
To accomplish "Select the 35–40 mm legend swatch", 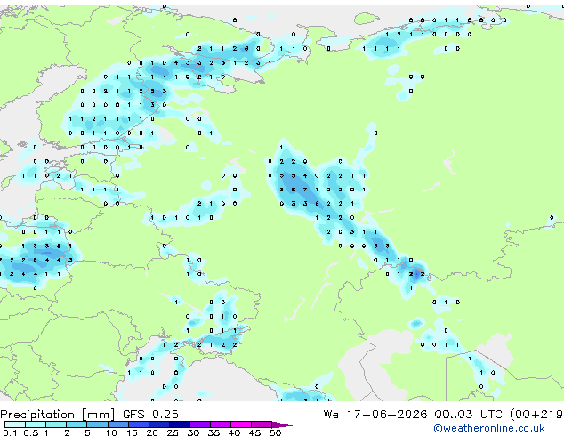I will pyautogui.click(x=220, y=424).
